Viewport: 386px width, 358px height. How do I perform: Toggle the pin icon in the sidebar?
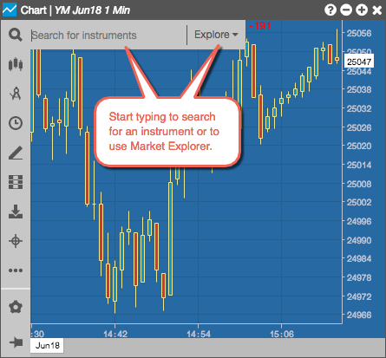(x=16, y=342)
